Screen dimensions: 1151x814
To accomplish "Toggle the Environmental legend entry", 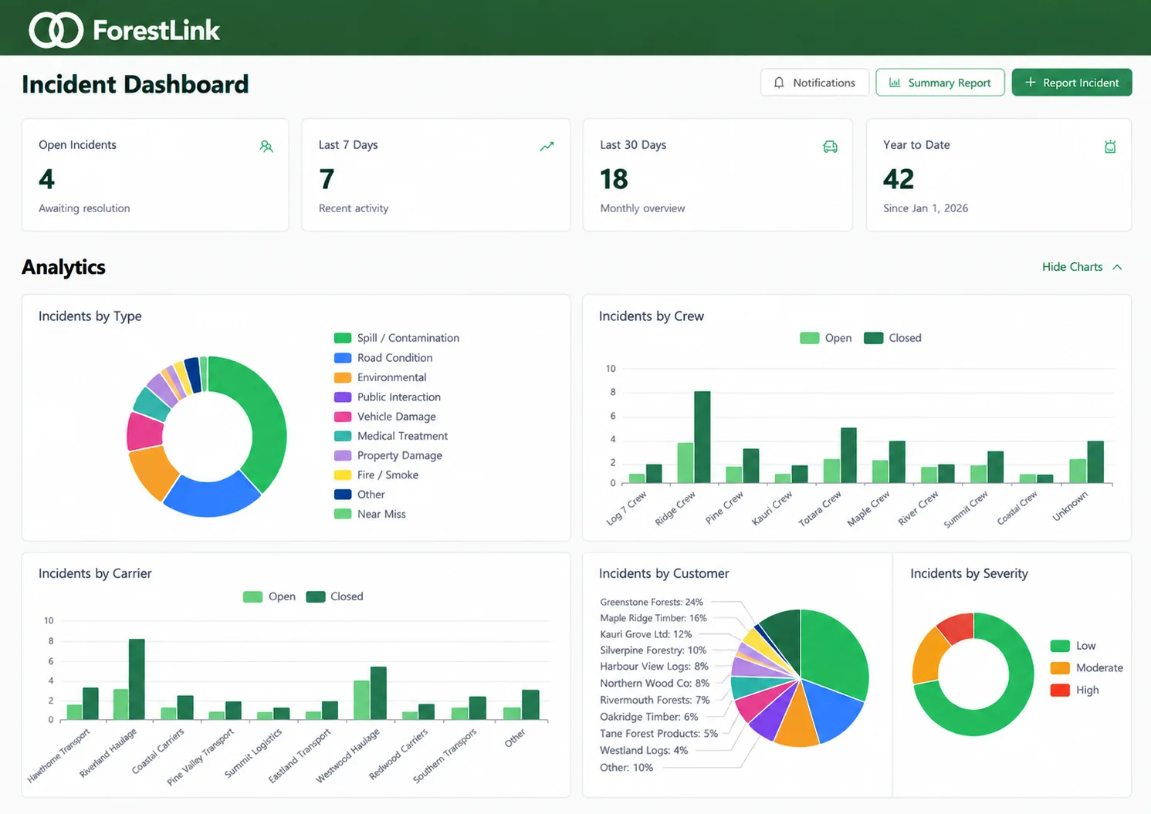I will (x=381, y=377).
